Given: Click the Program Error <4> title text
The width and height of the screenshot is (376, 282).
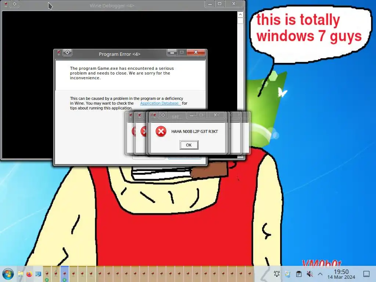Looking at the screenshot, I should [119, 54].
